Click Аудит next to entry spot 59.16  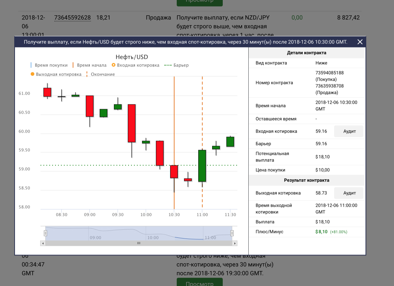[x=349, y=131]
